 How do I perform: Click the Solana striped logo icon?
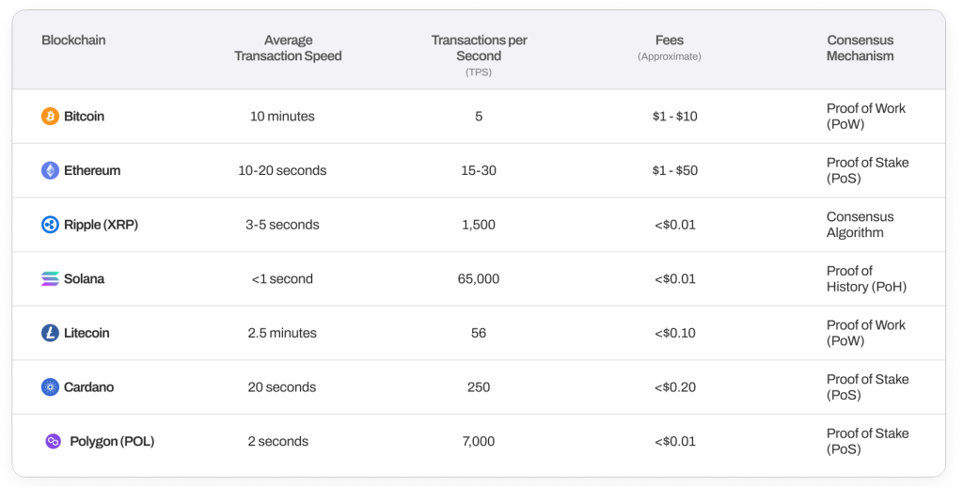[x=50, y=279]
